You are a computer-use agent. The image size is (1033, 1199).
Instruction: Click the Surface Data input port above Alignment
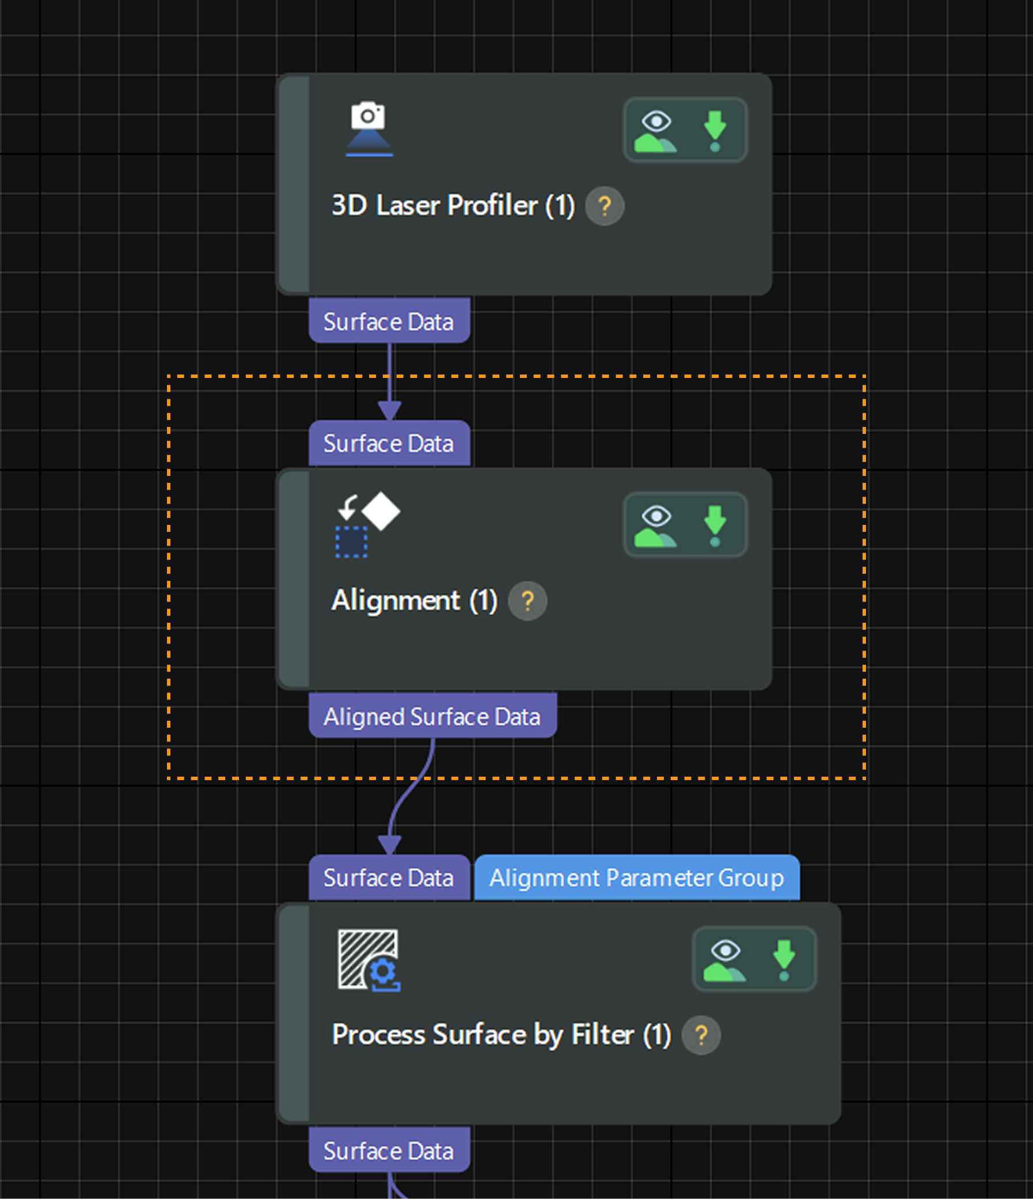pos(389,443)
